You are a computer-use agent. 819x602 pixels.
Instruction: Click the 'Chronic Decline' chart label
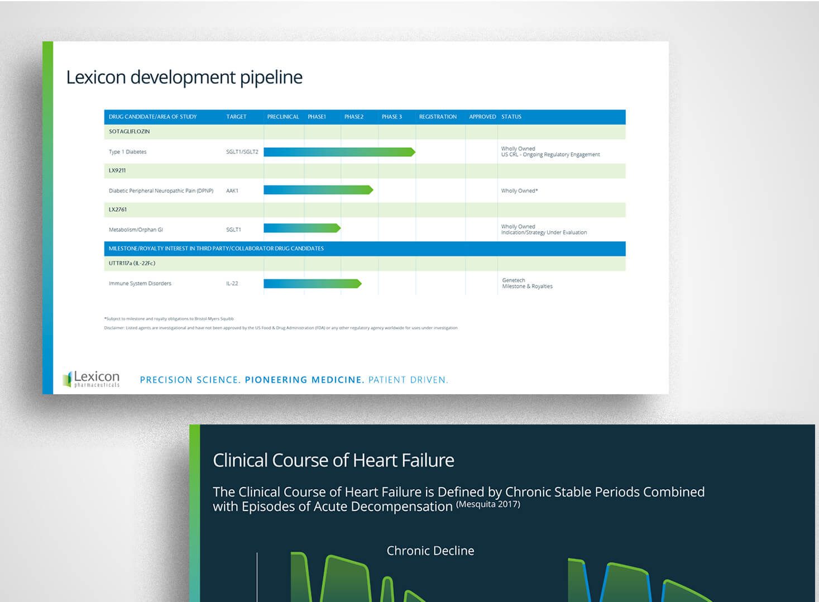coord(430,551)
